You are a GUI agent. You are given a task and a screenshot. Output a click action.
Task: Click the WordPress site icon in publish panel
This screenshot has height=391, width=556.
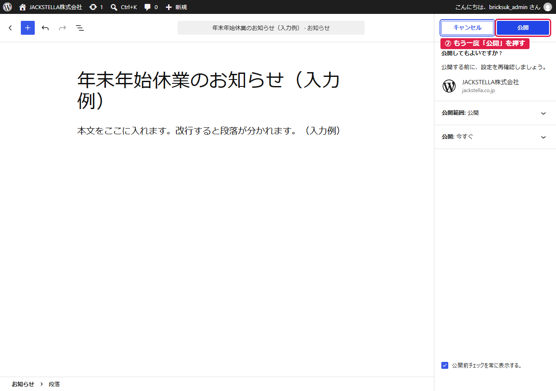pyautogui.click(x=449, y=86)
